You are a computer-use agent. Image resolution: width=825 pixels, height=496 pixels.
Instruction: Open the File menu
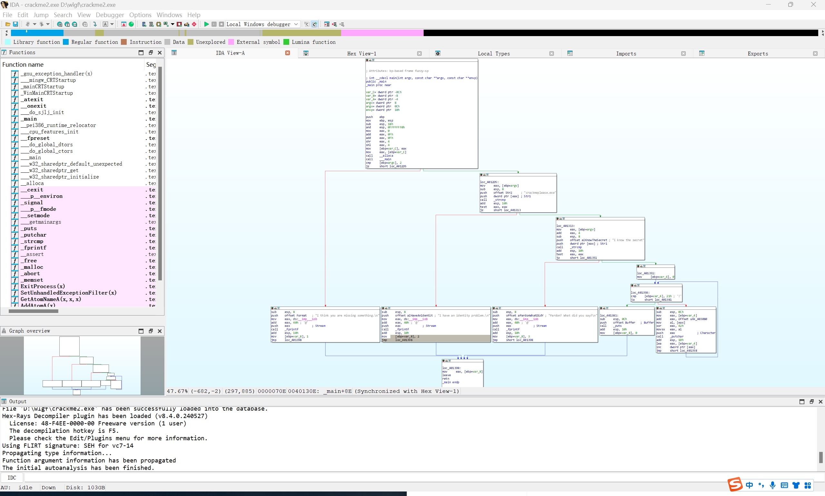pyautogui.click(x=7, y=15)
